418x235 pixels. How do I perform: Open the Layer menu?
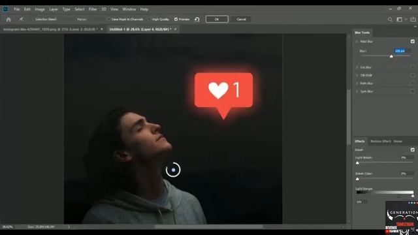(54, 9)
